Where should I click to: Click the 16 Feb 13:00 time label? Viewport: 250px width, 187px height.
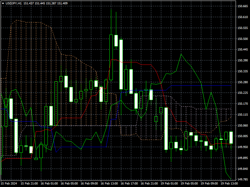pos(109,184)
